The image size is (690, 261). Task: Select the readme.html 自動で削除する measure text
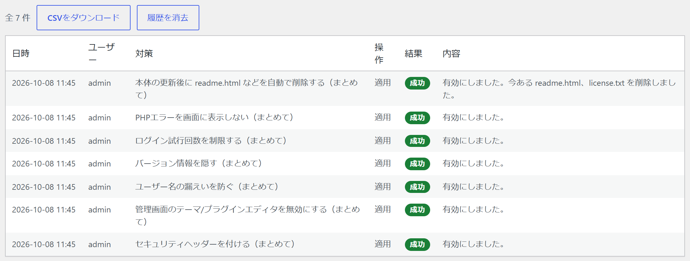(247, 89)
